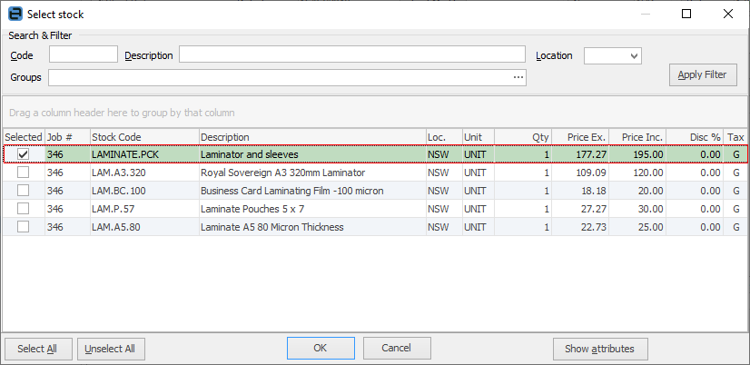Enable checkbox for LAM.A5.80 item
The width and height of the screenshot is (750, 365).
pos(24,227)
